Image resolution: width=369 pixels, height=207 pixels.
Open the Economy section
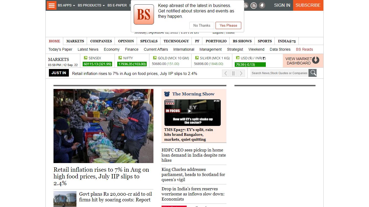click(112, 49)
